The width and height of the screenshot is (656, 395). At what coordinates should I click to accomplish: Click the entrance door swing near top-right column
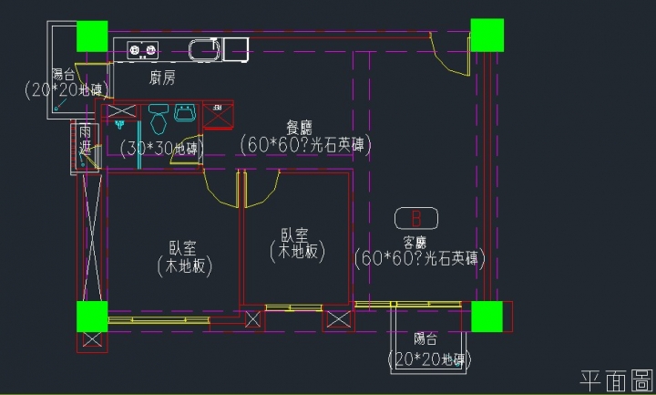point(450,55)
